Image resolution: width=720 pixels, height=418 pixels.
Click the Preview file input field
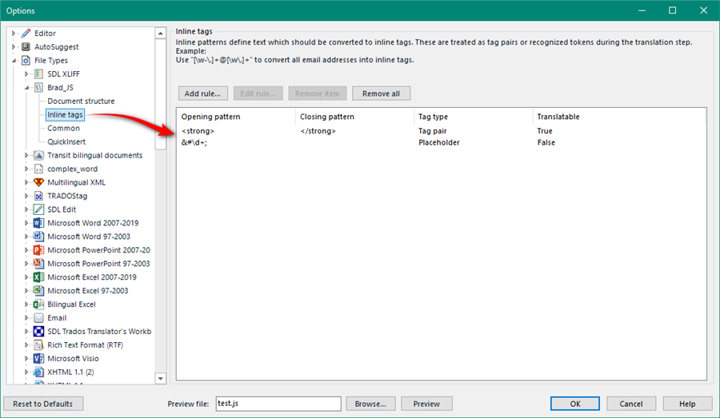pyautogui.click(x=278, y=404)
